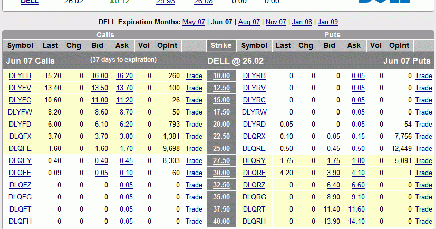
Task: Trade the DLQRE put option
Action: (x=424, y=149)
